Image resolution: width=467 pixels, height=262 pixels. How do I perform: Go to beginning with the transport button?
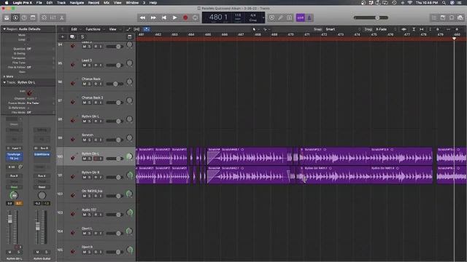[x=164, y=17]
